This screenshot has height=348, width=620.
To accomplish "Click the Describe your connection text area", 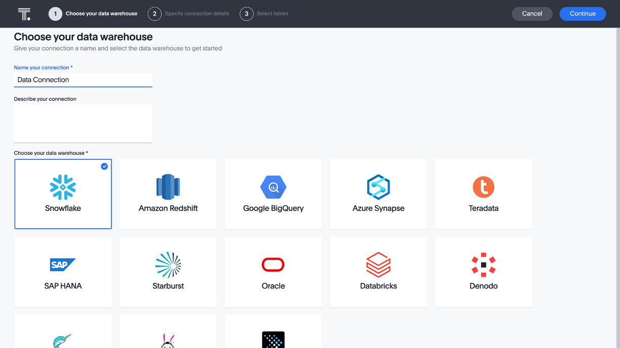I will [83, 123].
